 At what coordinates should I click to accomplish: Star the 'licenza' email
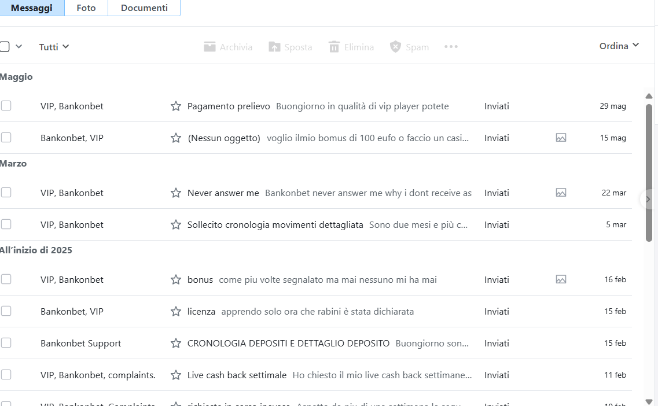tap(176, 312)
